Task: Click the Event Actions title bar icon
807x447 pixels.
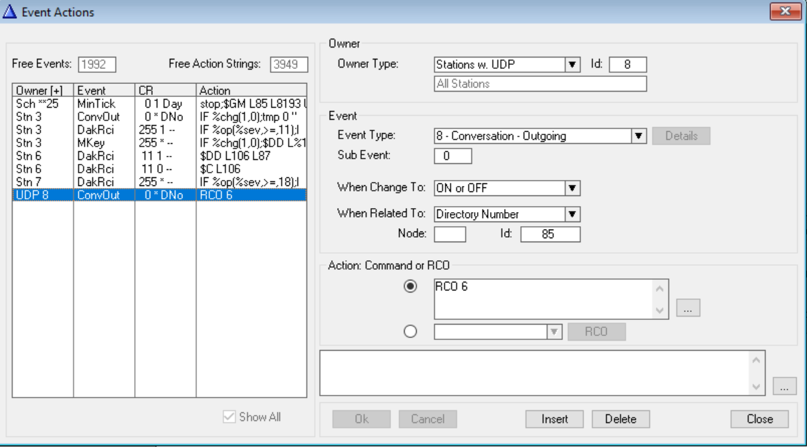Action: [x=10, y=11]
